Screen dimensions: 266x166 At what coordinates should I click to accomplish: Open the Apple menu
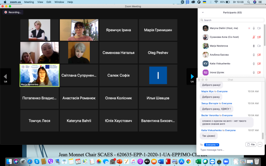pos(5,2)
